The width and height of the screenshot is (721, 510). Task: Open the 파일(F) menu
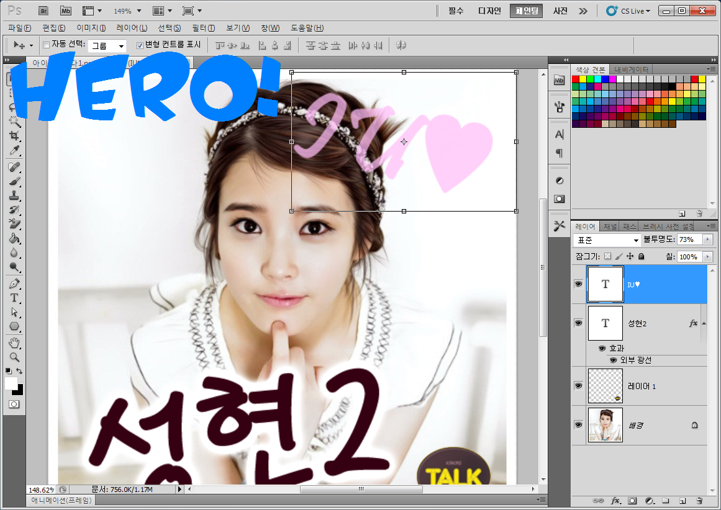pos(20,28)
